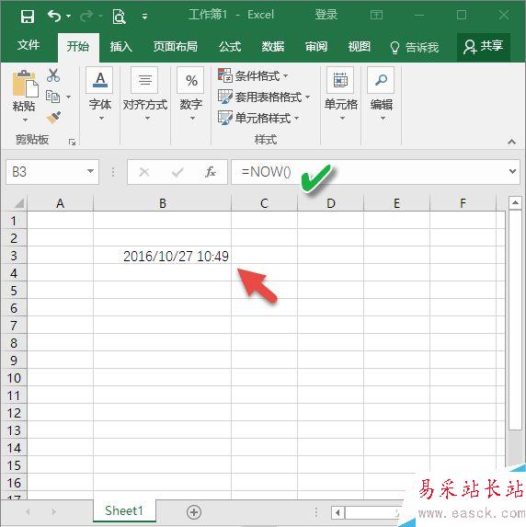Confirm entry with the gray checkmark icon
The height and width of the screenshot is (527, 526).
pos(177,172)
